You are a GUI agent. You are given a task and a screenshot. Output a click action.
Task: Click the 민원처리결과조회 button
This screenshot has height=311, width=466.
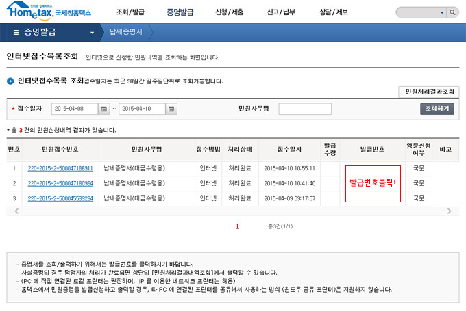[430, 92]
